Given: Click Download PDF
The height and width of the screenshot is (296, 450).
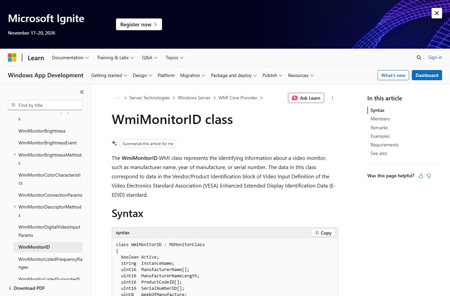Looking at the screenshot, I should (x=26, y=288).
